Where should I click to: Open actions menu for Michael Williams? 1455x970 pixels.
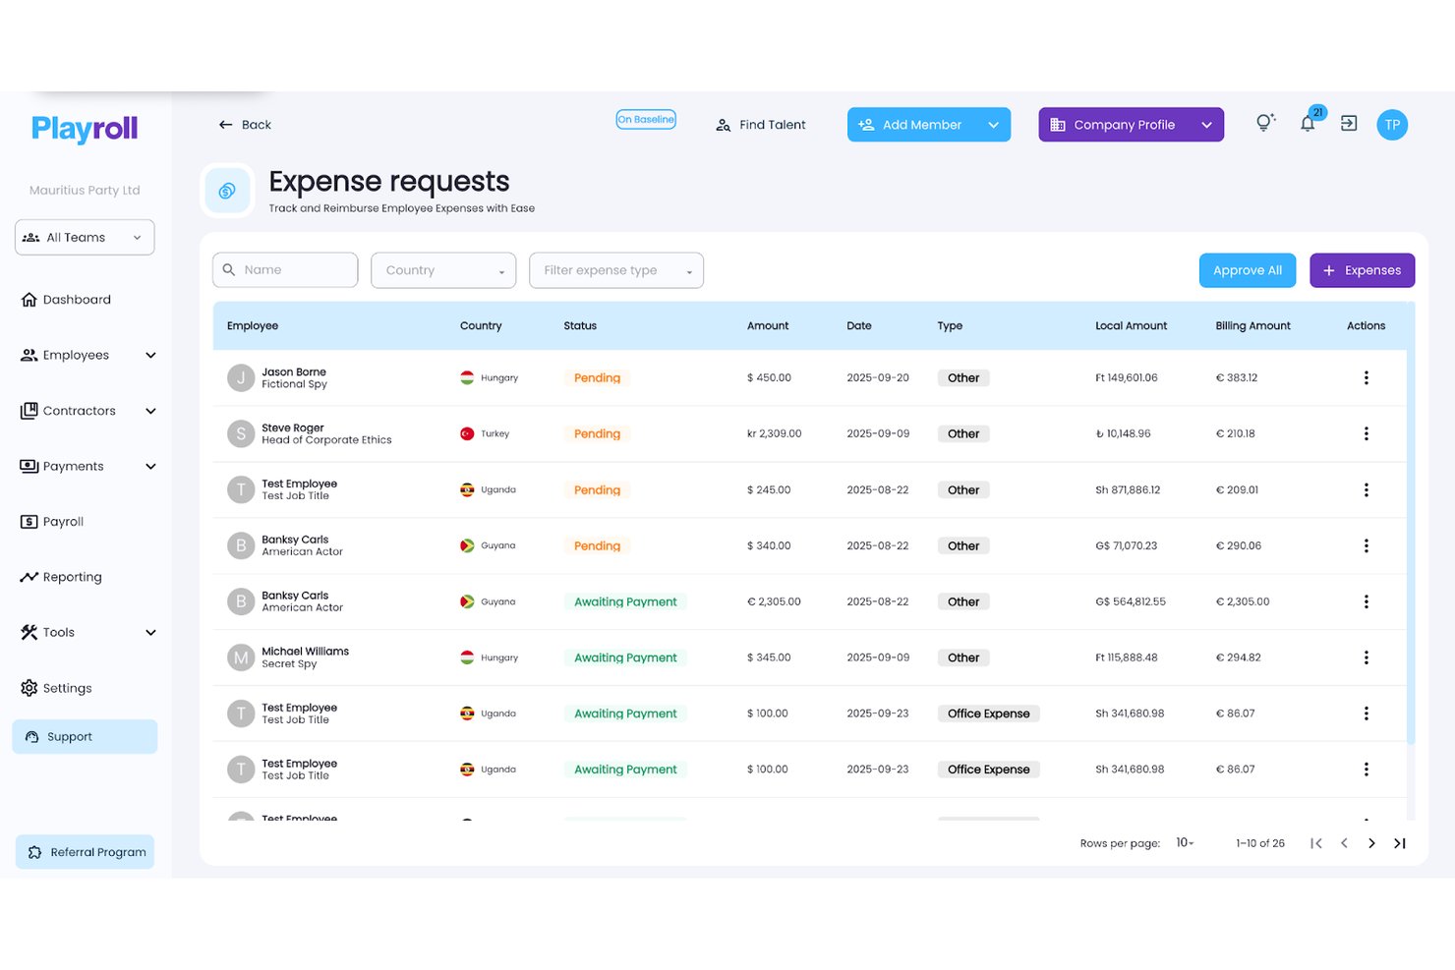1366,657
